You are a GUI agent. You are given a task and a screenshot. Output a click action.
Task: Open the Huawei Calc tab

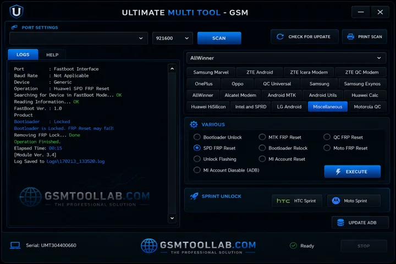tap(365, 95)
